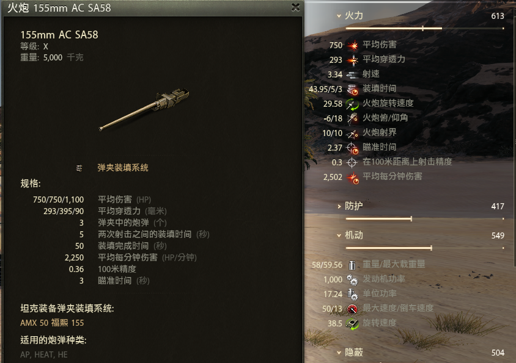Click the AMX 50 福熙 155 tank link

(x=52, y=323)
